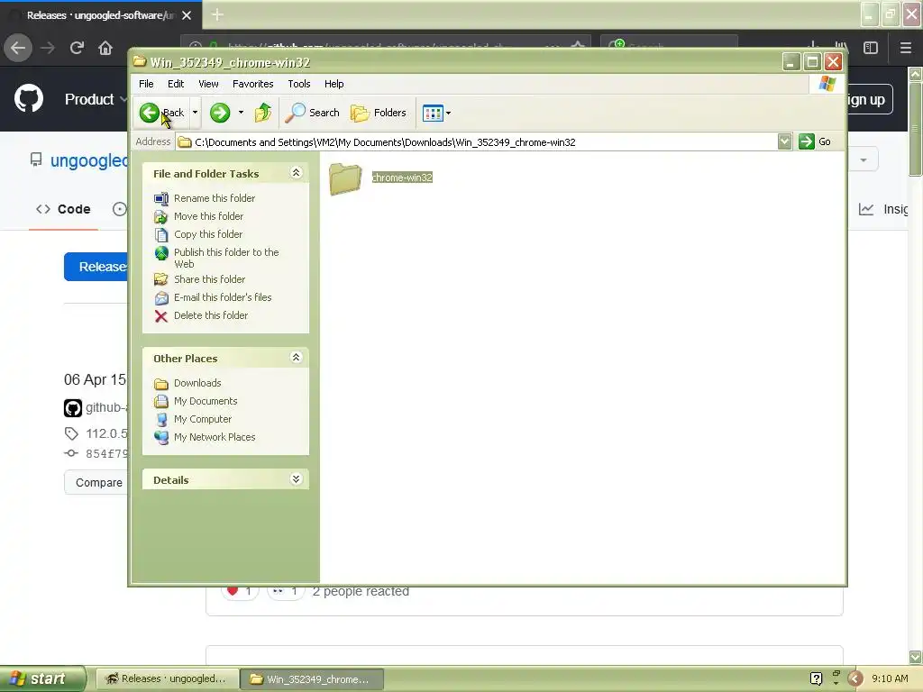Click browser page scrollbar down arrow
923x692 pixels.
pyautogui.click(x=916, y=656)
